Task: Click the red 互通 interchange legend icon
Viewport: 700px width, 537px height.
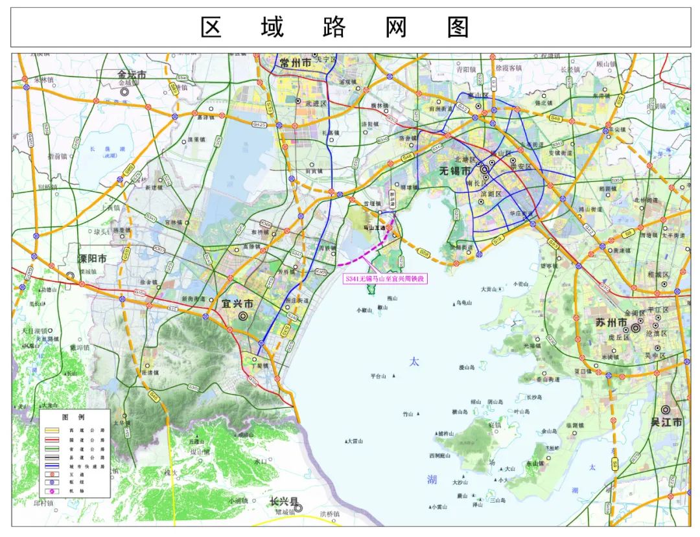Action: 52,475
